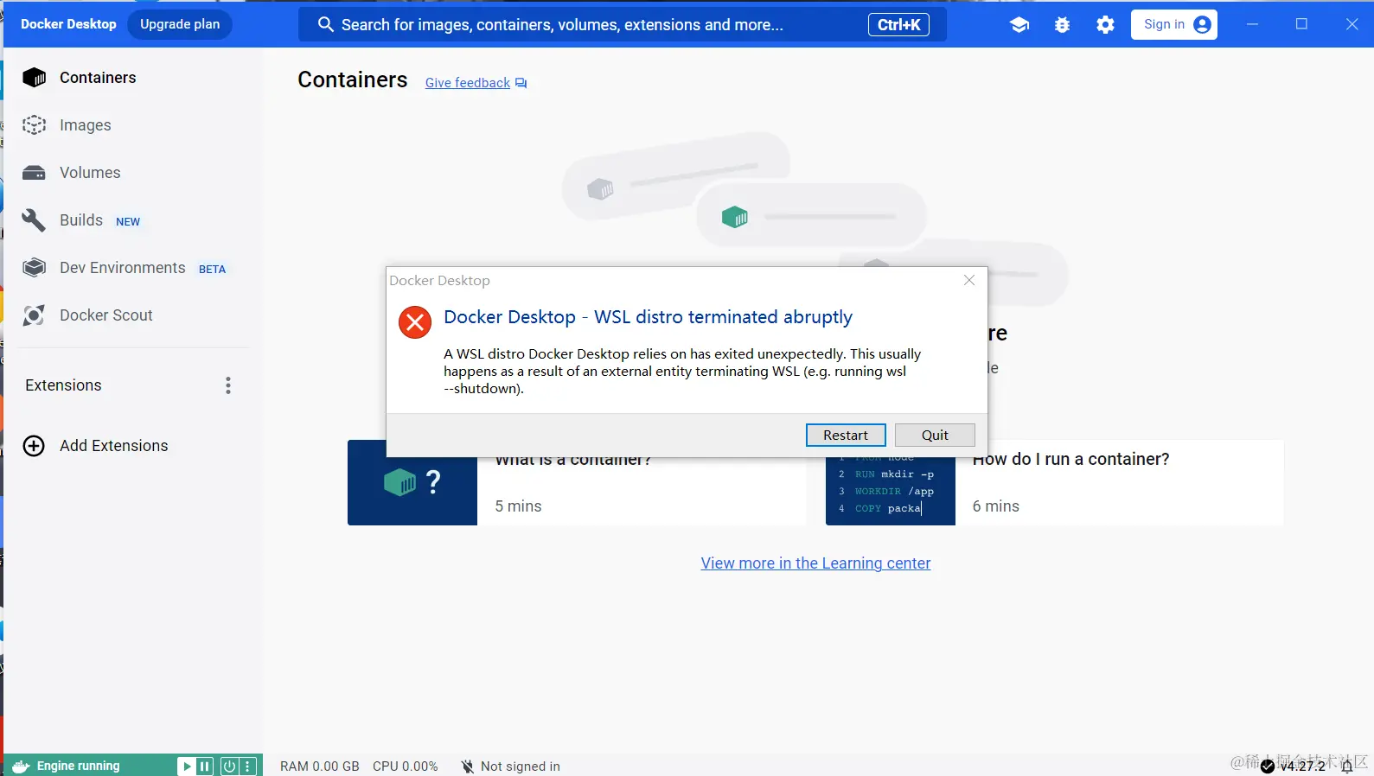Click CPU 0.00% status text

pos(406,766)
